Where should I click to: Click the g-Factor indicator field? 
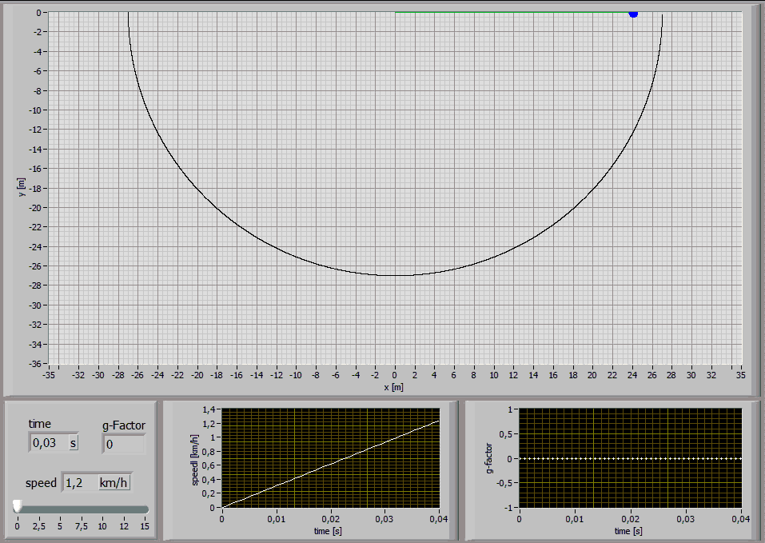(123, 444)
